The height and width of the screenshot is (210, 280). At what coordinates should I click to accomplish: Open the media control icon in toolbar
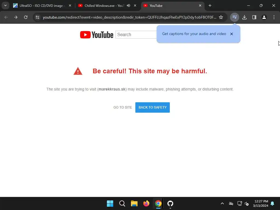click(234, 17)
